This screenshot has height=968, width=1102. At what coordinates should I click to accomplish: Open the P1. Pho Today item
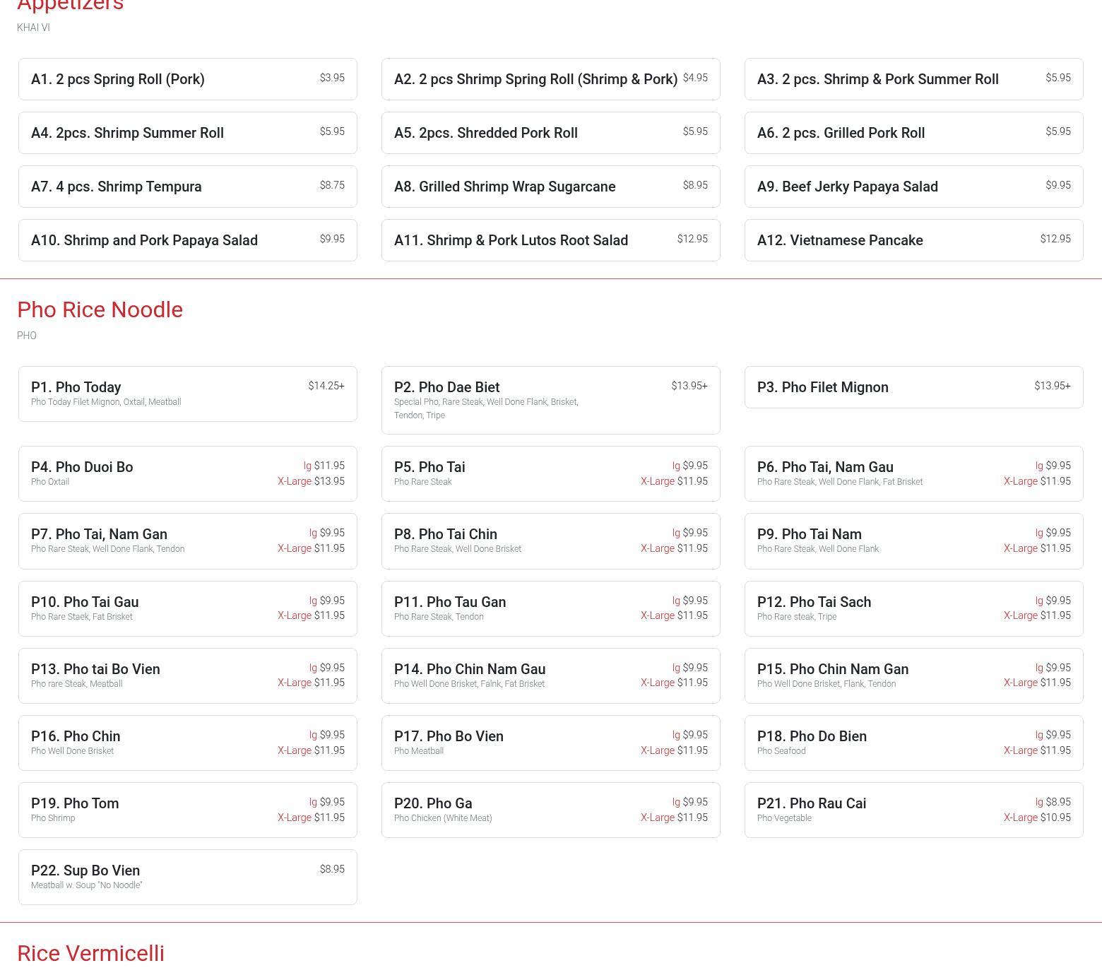(x=188, y=394)
